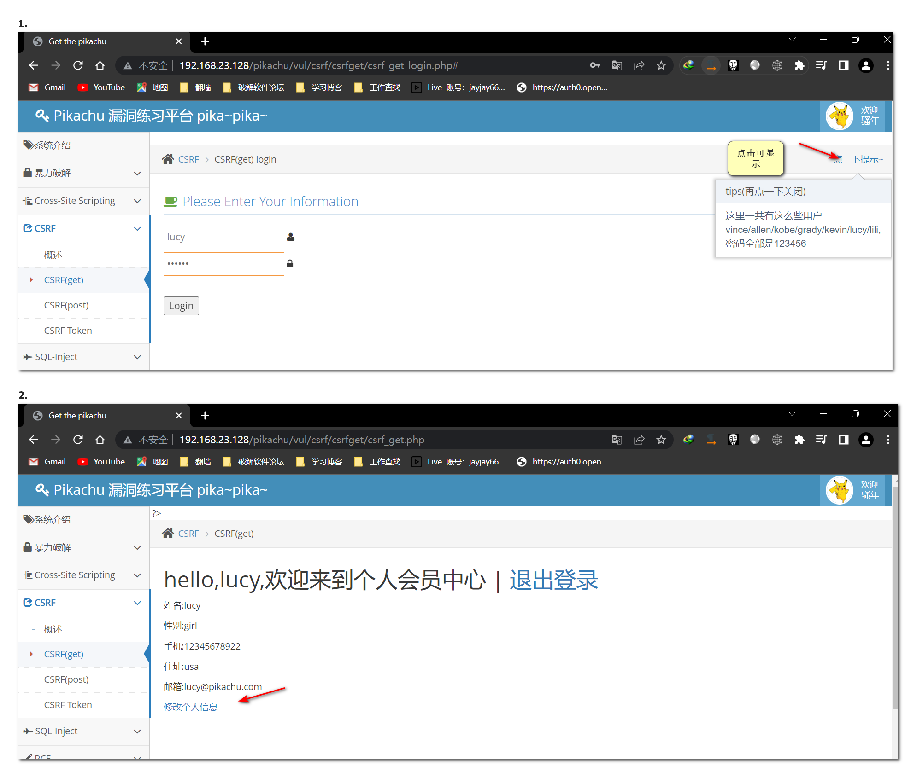Click the home icon in the first browser toolbar

point(100,65)
